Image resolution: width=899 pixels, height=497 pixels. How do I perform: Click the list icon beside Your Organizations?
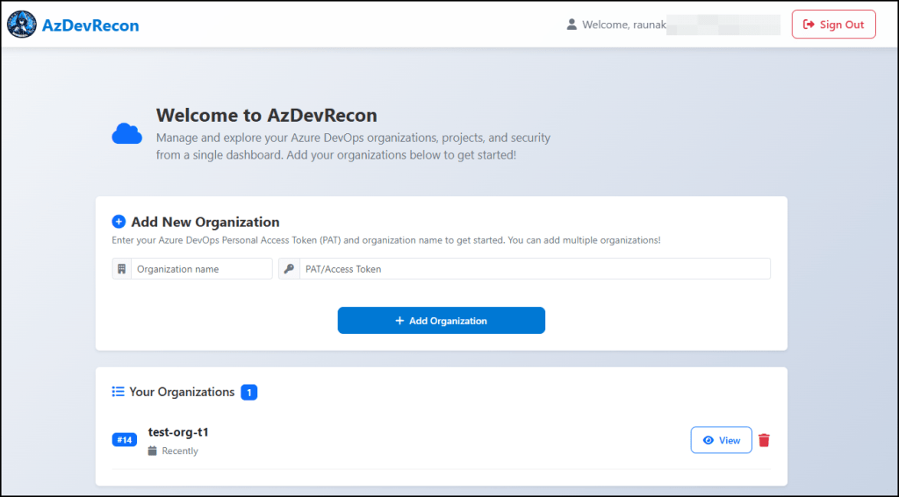(x=119, y=392)
